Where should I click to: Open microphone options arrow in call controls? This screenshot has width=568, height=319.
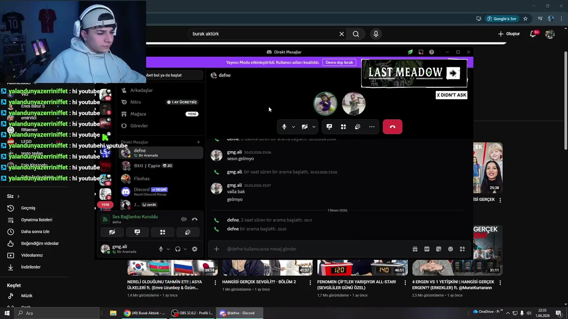click(x=293, y=127)
